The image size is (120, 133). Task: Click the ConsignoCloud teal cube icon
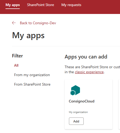click(75, 90)
